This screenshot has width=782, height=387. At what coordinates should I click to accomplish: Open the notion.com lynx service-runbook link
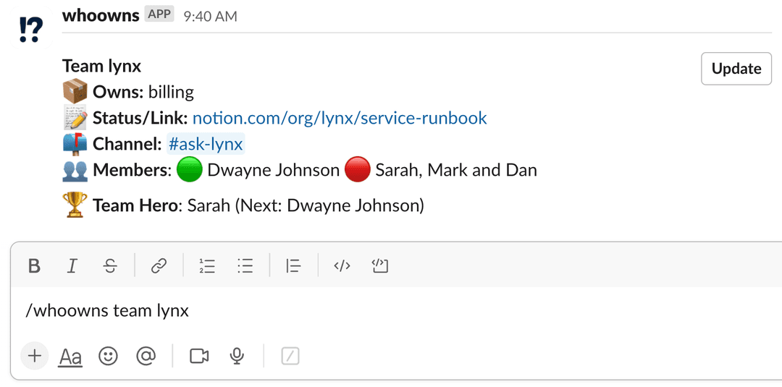pos(340,118)
